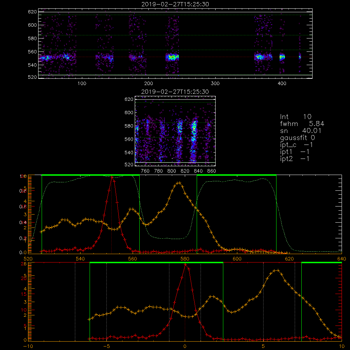Select the 'Int 10' readout text
The height and width of the screenshot is (350, 350).
[295, 117]
